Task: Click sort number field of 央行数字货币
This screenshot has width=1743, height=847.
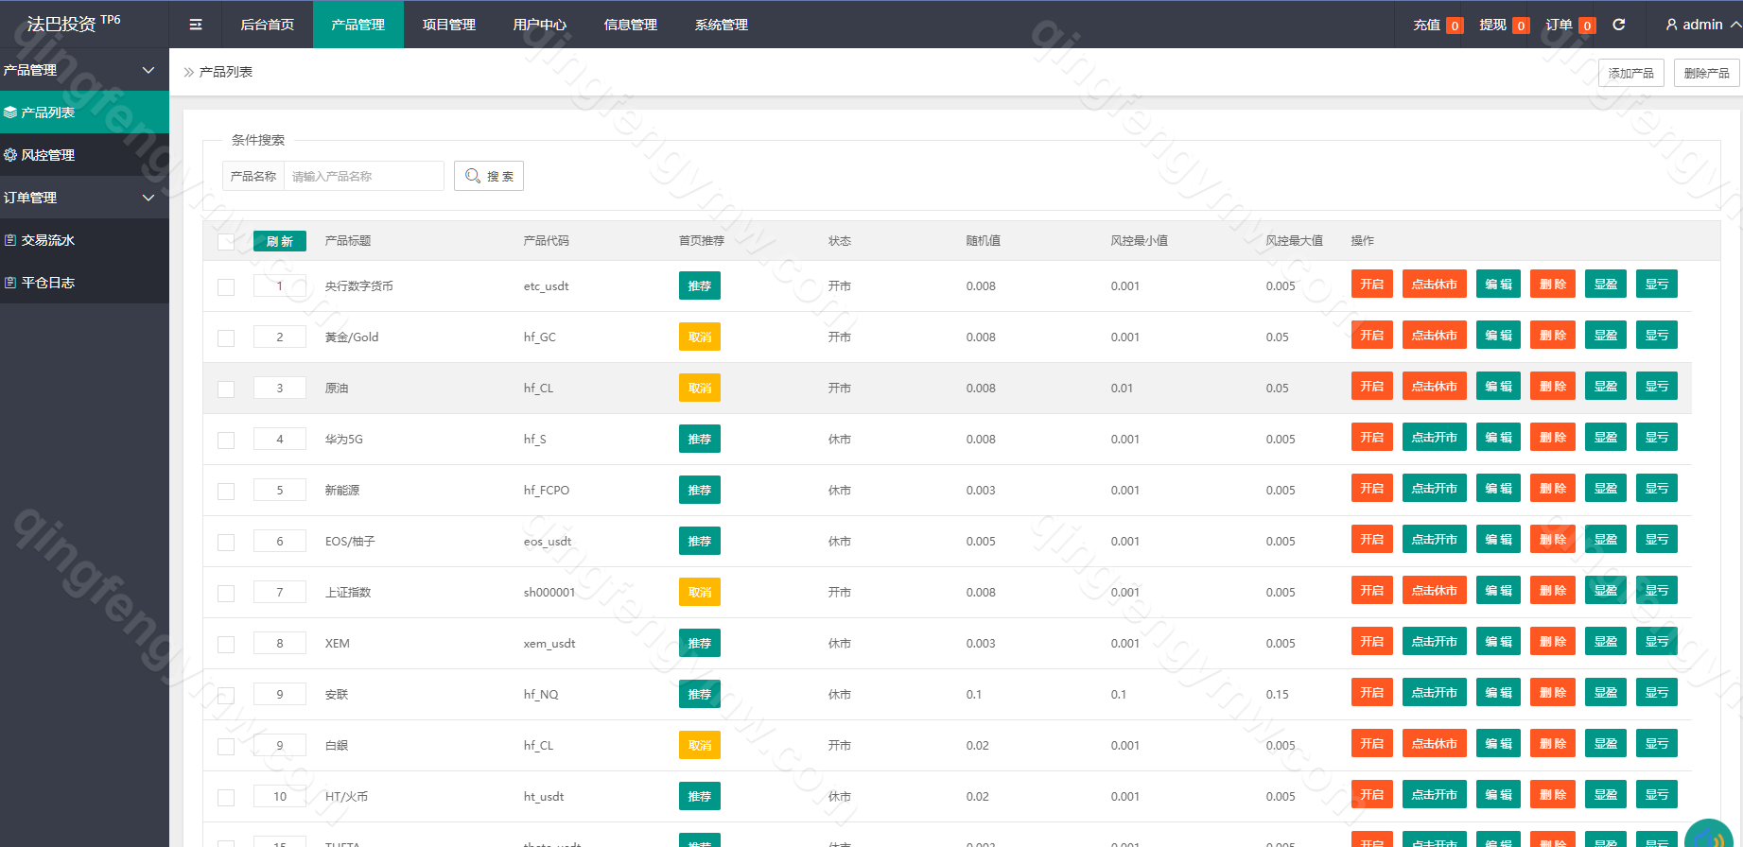Action: pos(280,285)
